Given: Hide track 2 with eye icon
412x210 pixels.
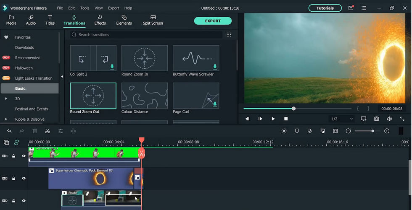Looking at the screenshot, I should click(x=24, y=201).
